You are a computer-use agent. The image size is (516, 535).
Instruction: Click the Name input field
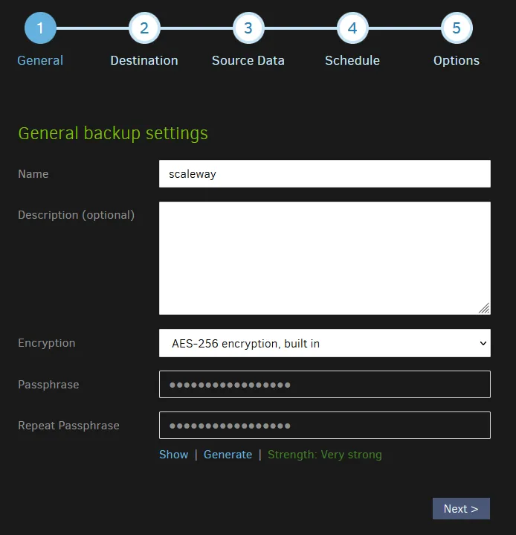(x=325, y=174)
